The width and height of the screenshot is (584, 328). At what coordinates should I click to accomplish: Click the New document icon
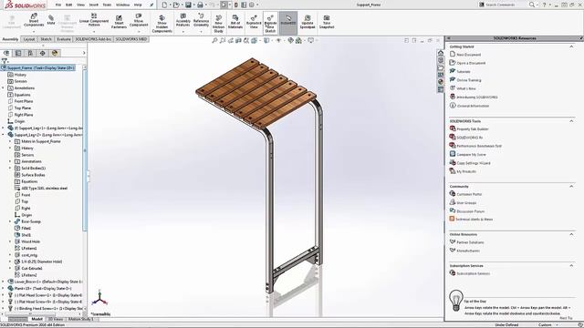click(164, 5)
